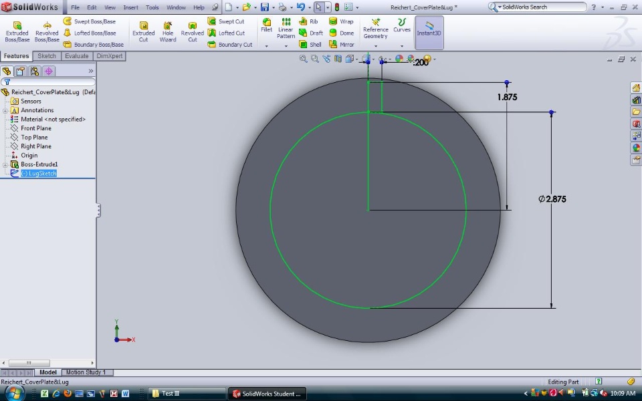Expand the Boss-Extrude1 tree node
The image size is (642, 401).
click(5, 164)
